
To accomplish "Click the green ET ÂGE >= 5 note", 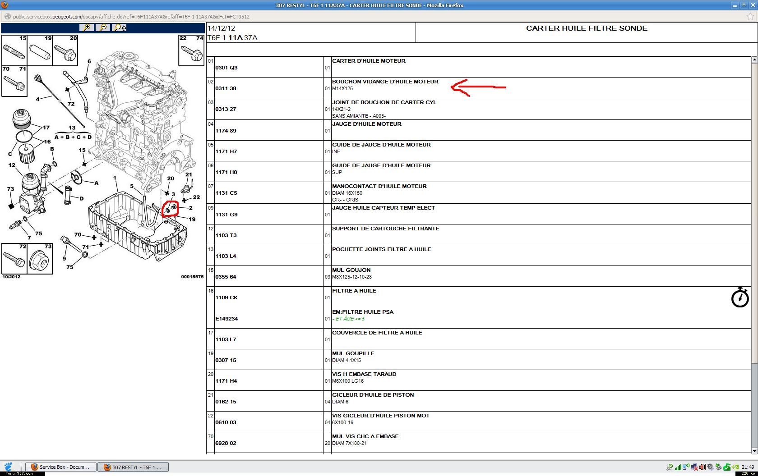I will (348, 319).
